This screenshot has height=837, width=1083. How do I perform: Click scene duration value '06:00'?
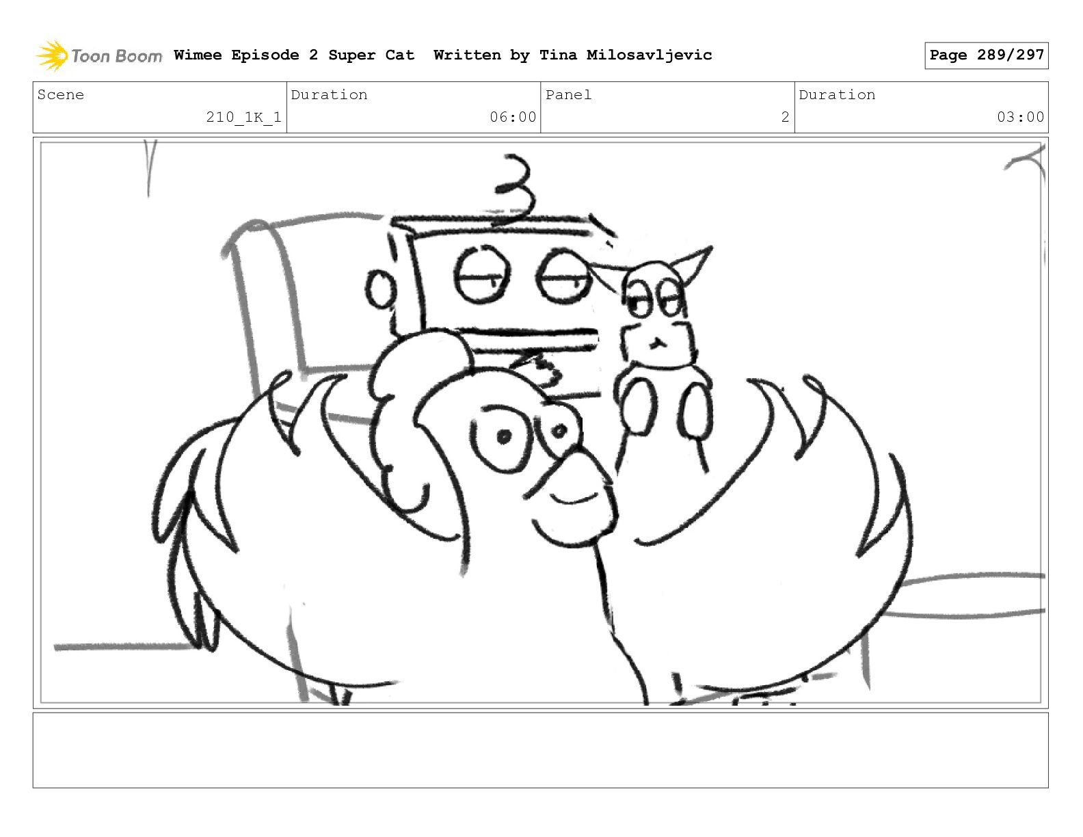click(x=513, y=118)
